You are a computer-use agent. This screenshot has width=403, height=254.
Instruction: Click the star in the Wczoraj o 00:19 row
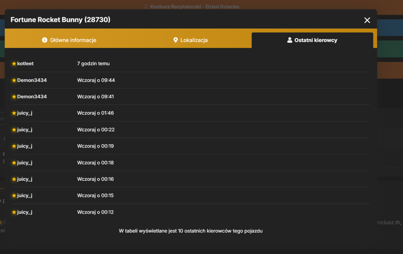click(14, 146)
